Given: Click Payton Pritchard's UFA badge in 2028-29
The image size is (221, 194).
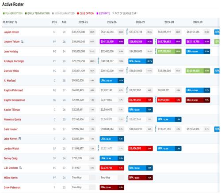Looking at the screenshot, I should tap(198, 90).
